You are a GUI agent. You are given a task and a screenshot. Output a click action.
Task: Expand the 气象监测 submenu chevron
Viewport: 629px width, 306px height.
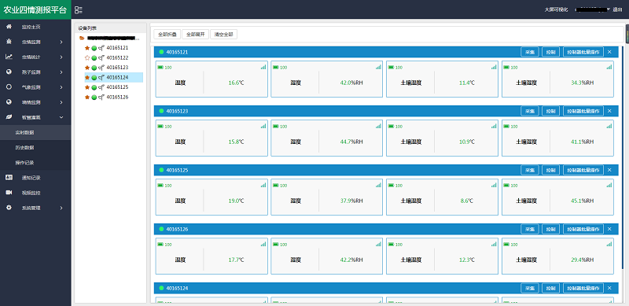click(x=61, y=87)
